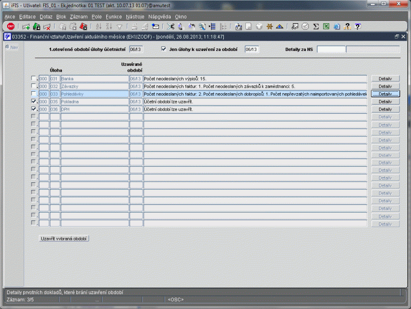Click the red cancel-query toolbar icon
Image resolution: width=411 pixels, height=309 pixels.
tap(83, 26)
